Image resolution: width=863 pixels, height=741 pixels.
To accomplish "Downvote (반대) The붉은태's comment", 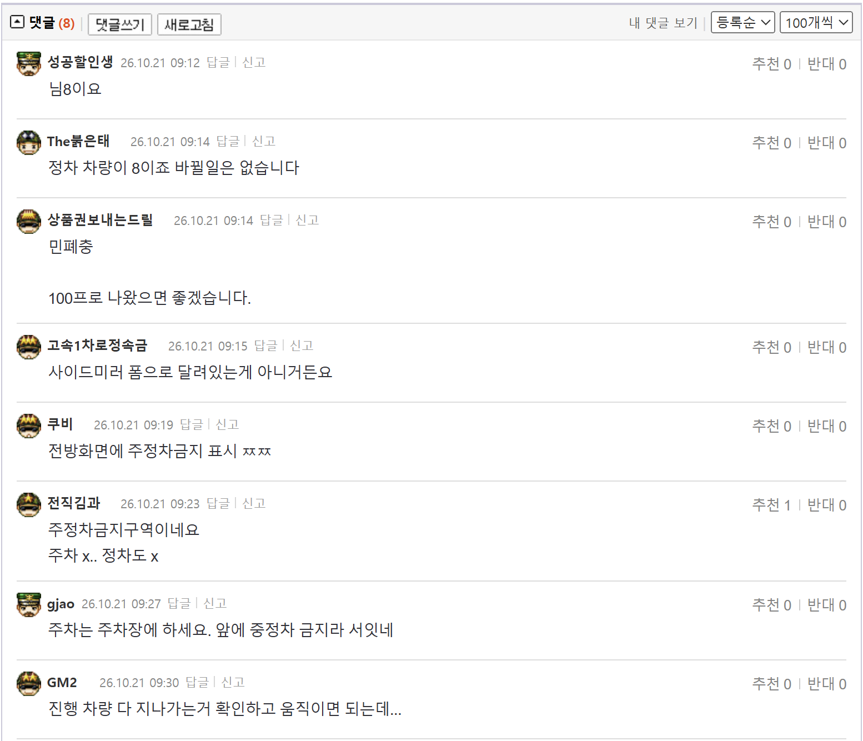I will pyautogui.click(x=827, y=143).
